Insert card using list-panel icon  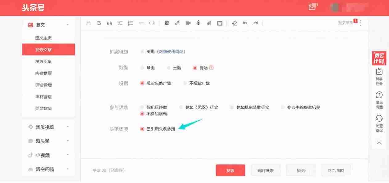point(220,23)
